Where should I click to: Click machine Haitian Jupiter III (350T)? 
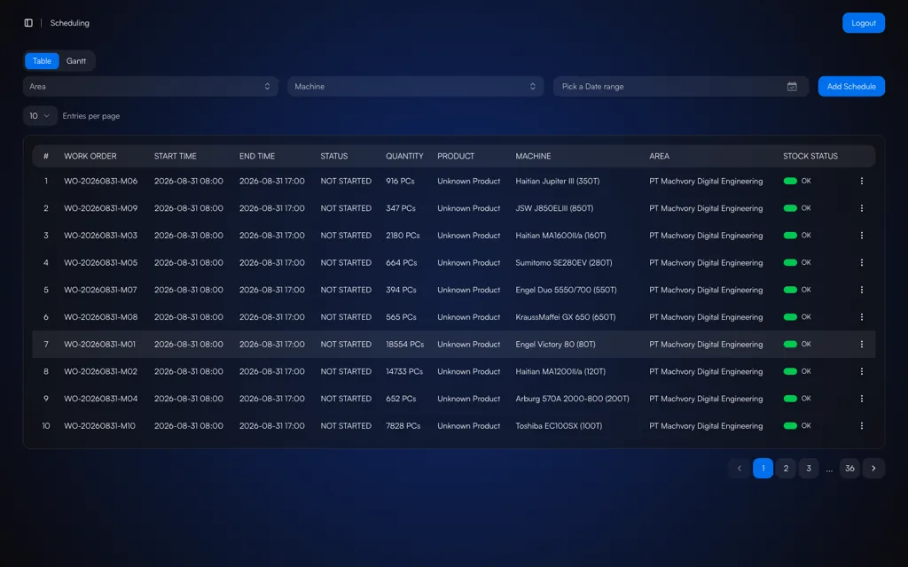tap(557, 181)
